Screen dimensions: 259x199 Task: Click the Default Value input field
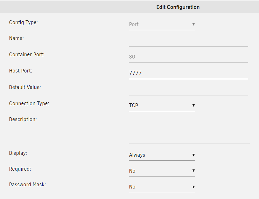(188, 89)
